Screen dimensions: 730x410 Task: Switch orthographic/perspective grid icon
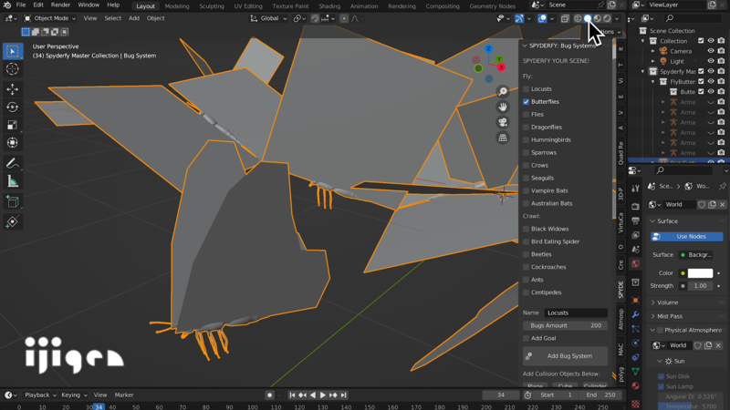click(503, 138)
